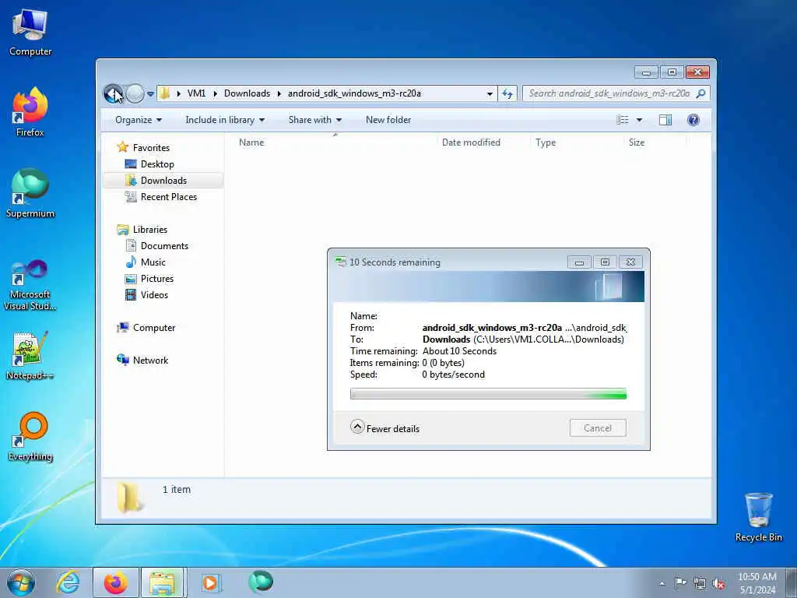Click Windows Explorer taskbar button
The height and width of the screenshot is (598, 797).
(163, 582)
